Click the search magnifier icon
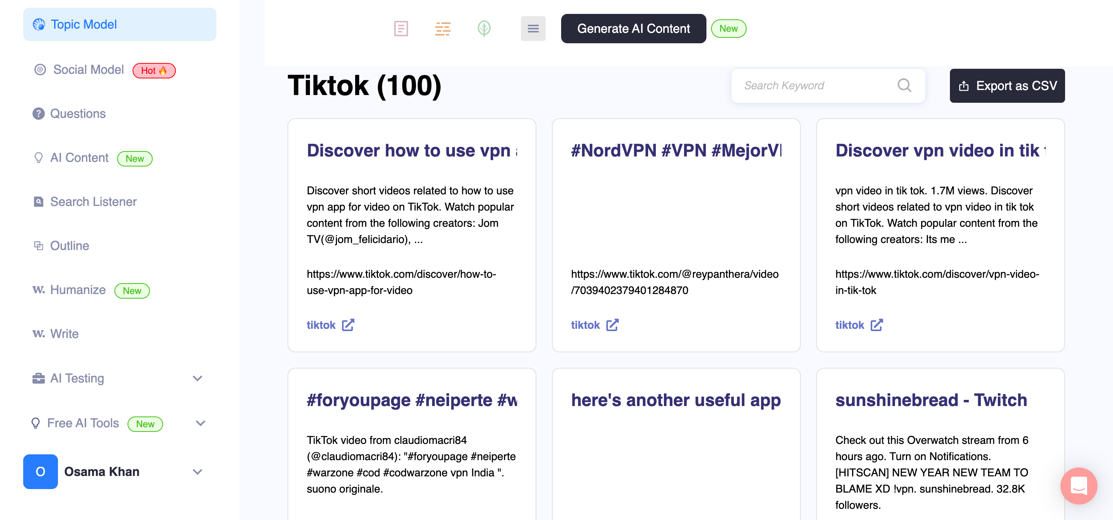Viewport: 1113px width, 520px height. 904,85
